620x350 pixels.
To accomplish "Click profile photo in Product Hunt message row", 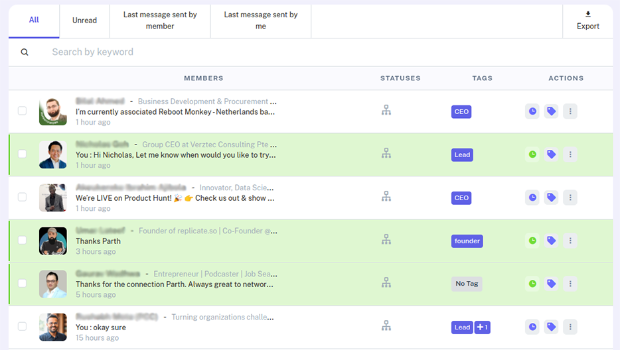I will coord(53,198).
